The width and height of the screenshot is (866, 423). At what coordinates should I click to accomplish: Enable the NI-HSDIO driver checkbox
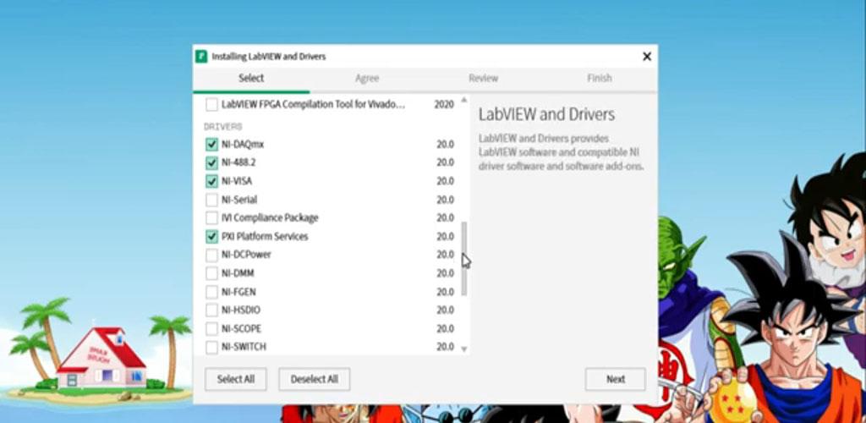click(x=211, y=310)
